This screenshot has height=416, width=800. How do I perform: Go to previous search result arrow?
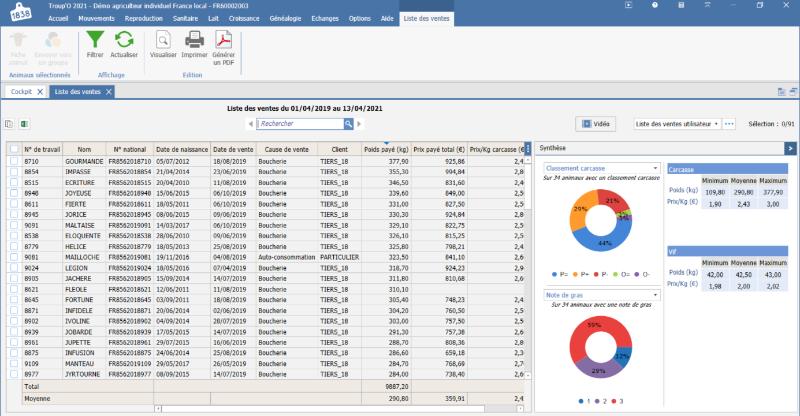pos(250,123)
